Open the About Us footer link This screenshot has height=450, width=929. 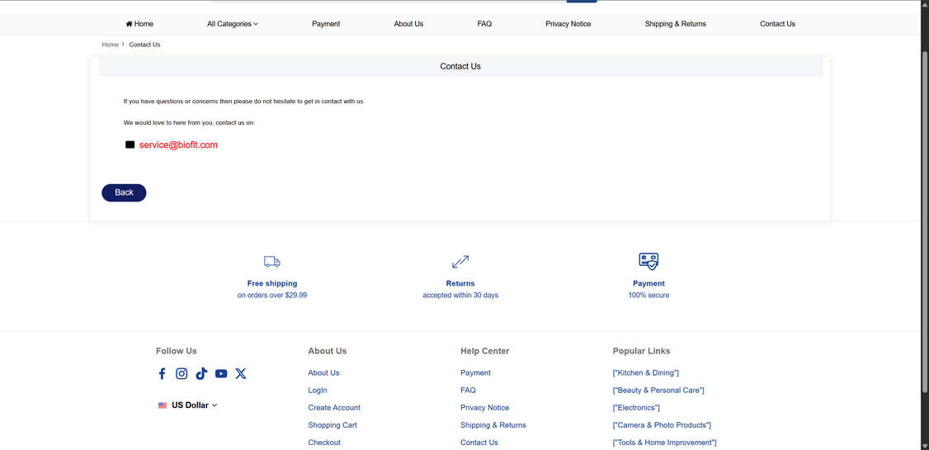click(x=323, y=373)
